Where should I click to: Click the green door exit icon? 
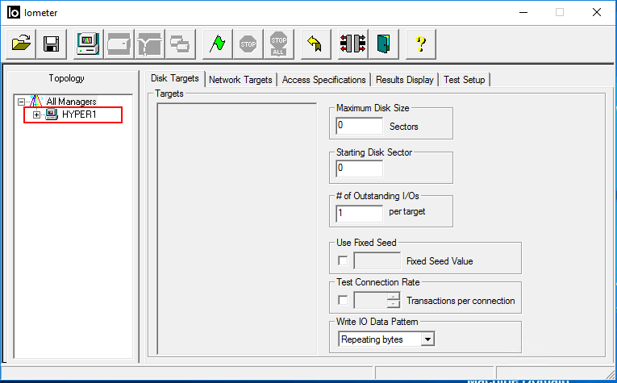(384, 44)
